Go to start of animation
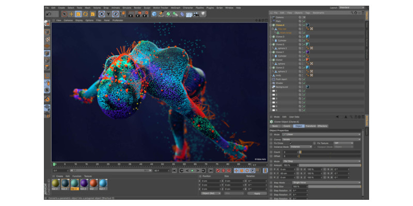 pos(174,170)
